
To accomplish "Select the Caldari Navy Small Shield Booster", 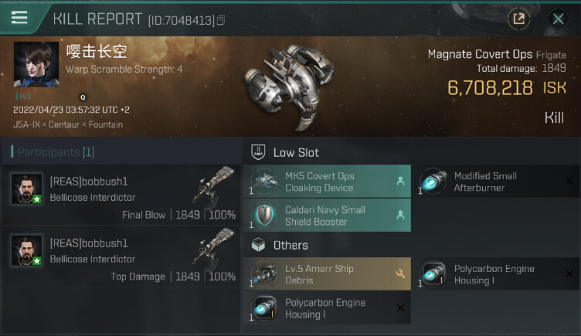I will (328, 216).
